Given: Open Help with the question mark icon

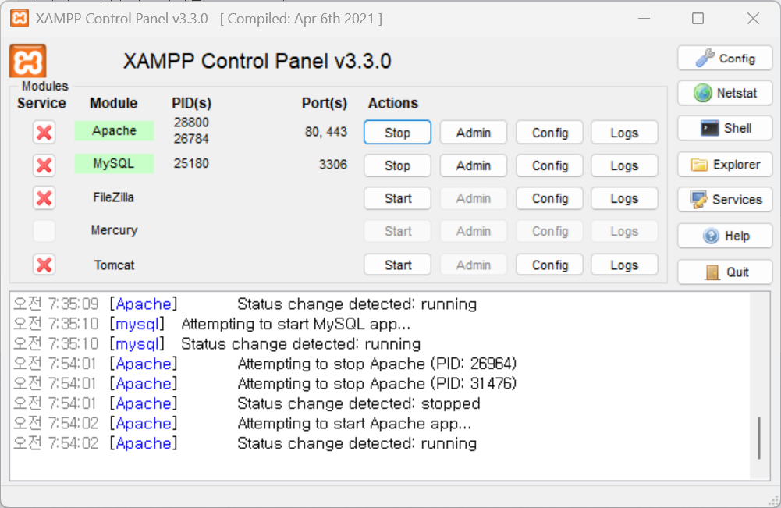Looking at the screenshot, I should pos(725,236).
